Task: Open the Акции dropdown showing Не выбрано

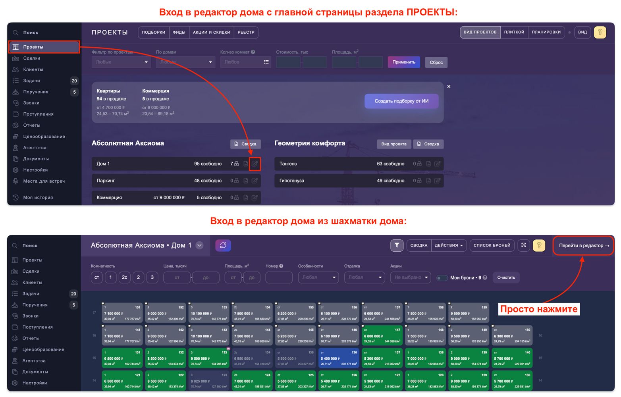Action: click(411, 277)
